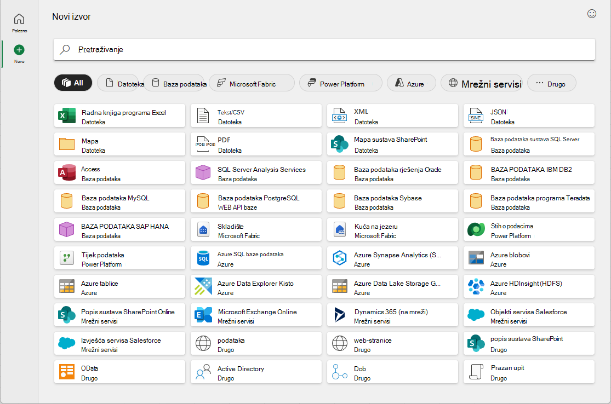Click the Azure Synapse Analytics icon

coord(339,258)
